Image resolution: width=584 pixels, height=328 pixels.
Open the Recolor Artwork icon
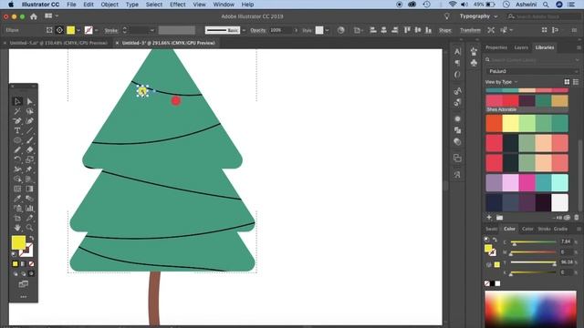[340, 30]
